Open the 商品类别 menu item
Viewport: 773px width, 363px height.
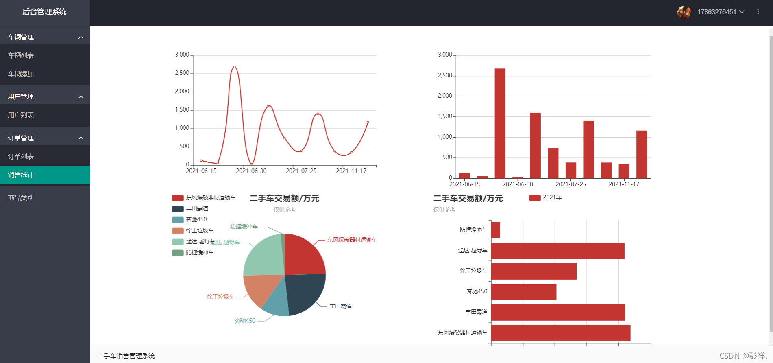(45, 197)
